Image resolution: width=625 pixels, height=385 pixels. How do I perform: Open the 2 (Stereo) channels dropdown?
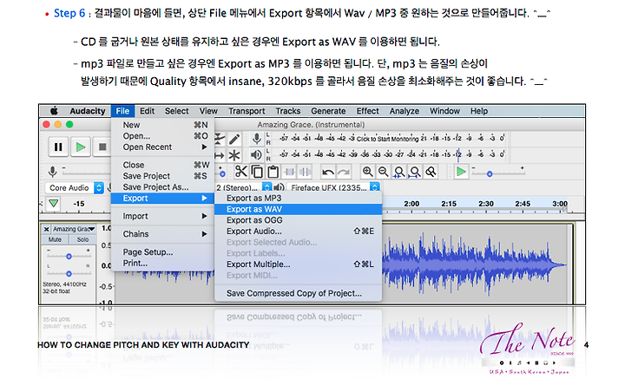click(243, 187)
